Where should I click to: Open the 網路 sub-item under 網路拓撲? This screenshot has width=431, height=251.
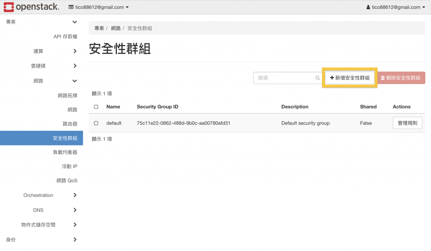coord(72,110)
